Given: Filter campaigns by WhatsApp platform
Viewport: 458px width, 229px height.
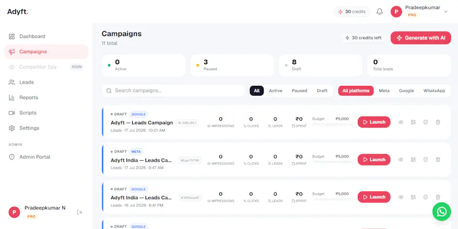Looking at the screenshot, I should (x=434, y=91).
